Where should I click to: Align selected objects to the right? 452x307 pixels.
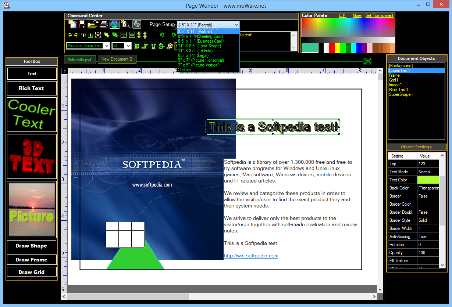[x=76, y=35]
